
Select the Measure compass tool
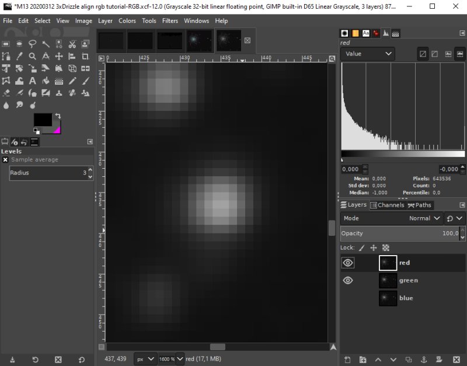click(x=46, y=56)
